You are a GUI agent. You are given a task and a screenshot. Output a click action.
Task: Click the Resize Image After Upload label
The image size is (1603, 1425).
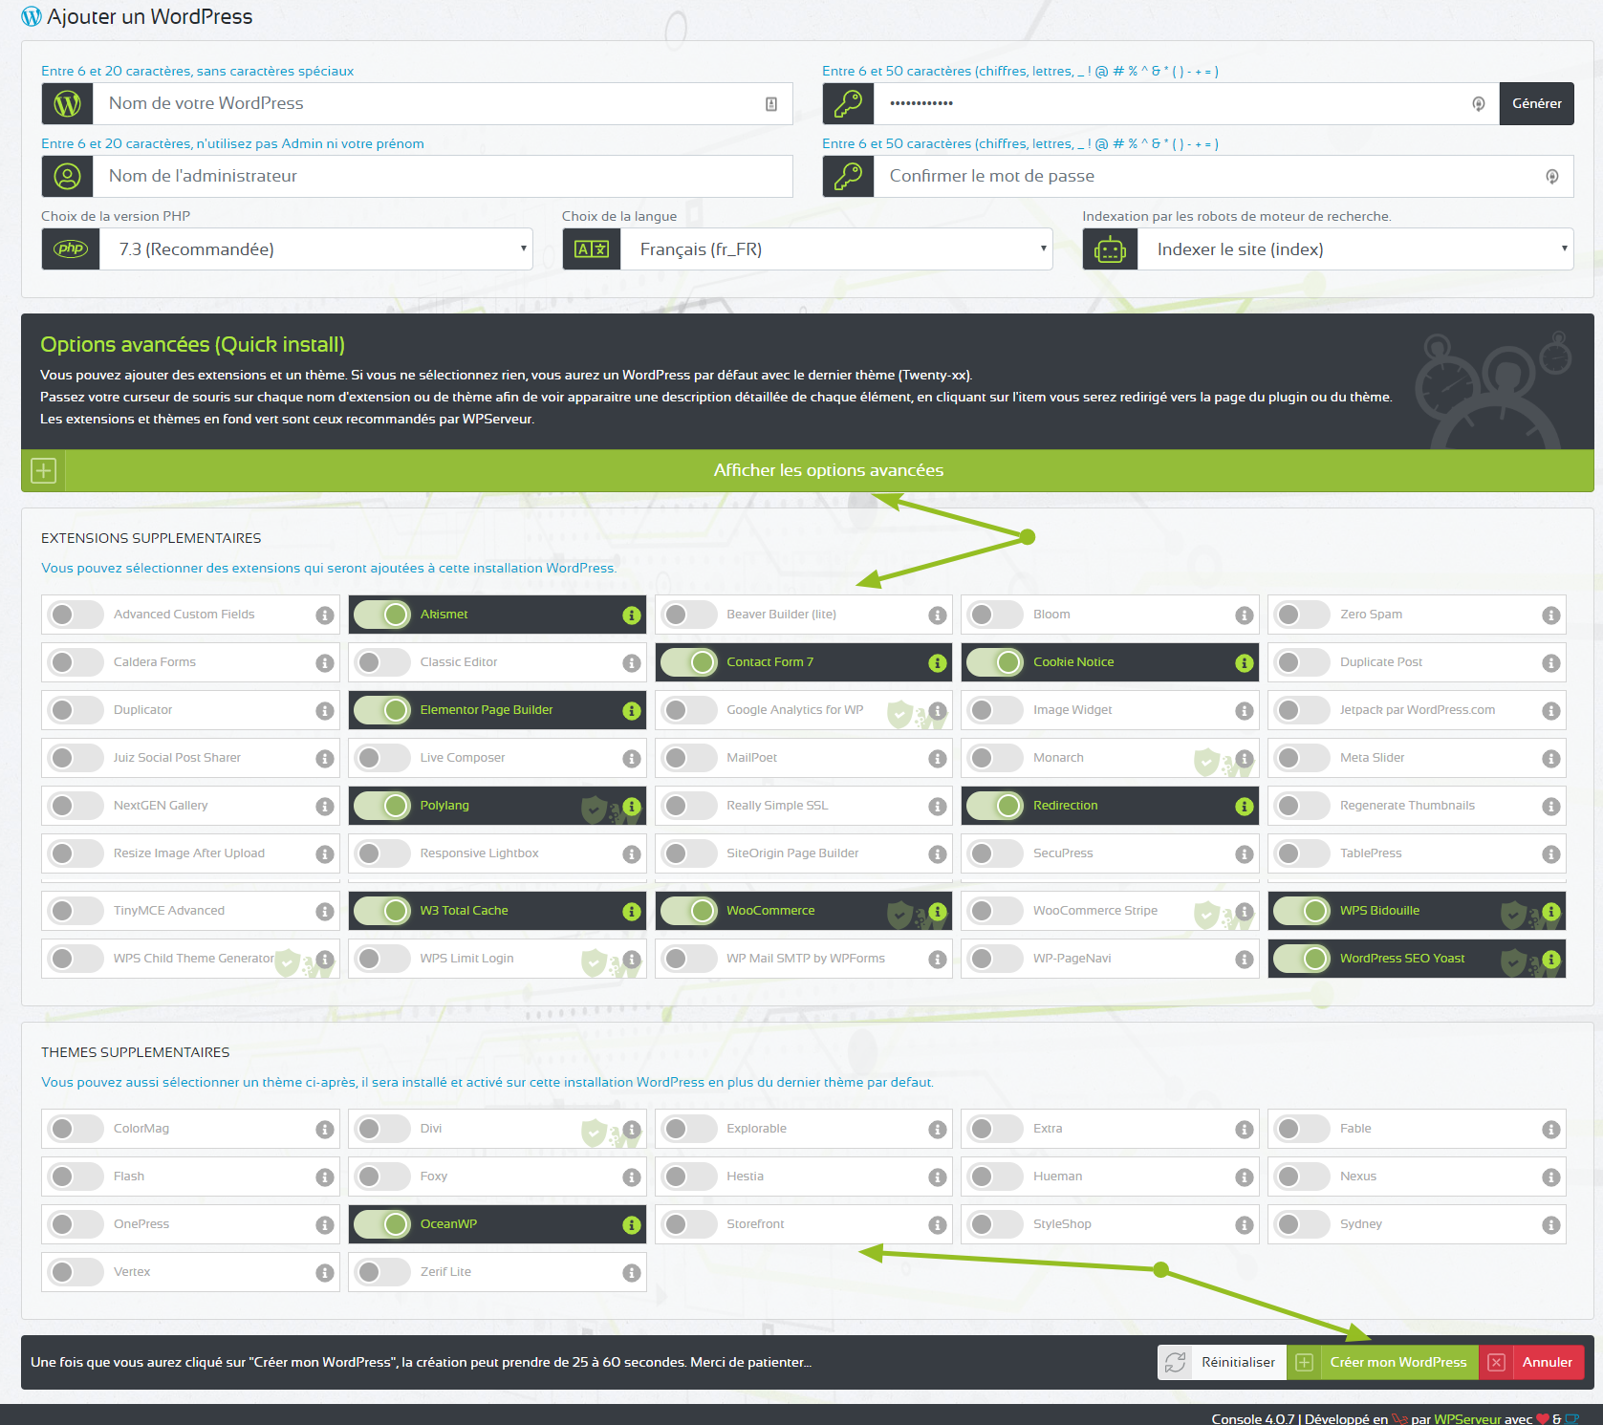189,853
